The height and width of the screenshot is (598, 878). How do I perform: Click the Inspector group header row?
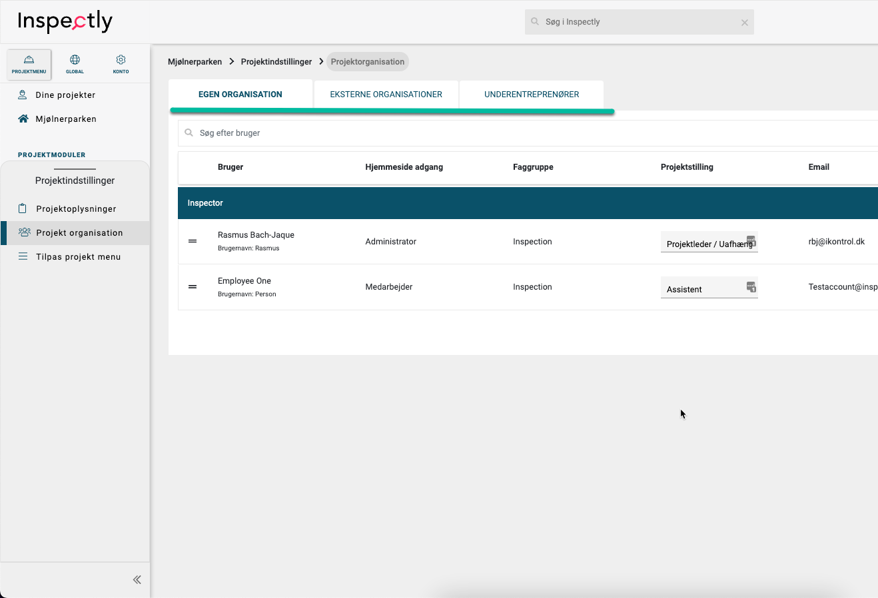click(x=528, y=203)
